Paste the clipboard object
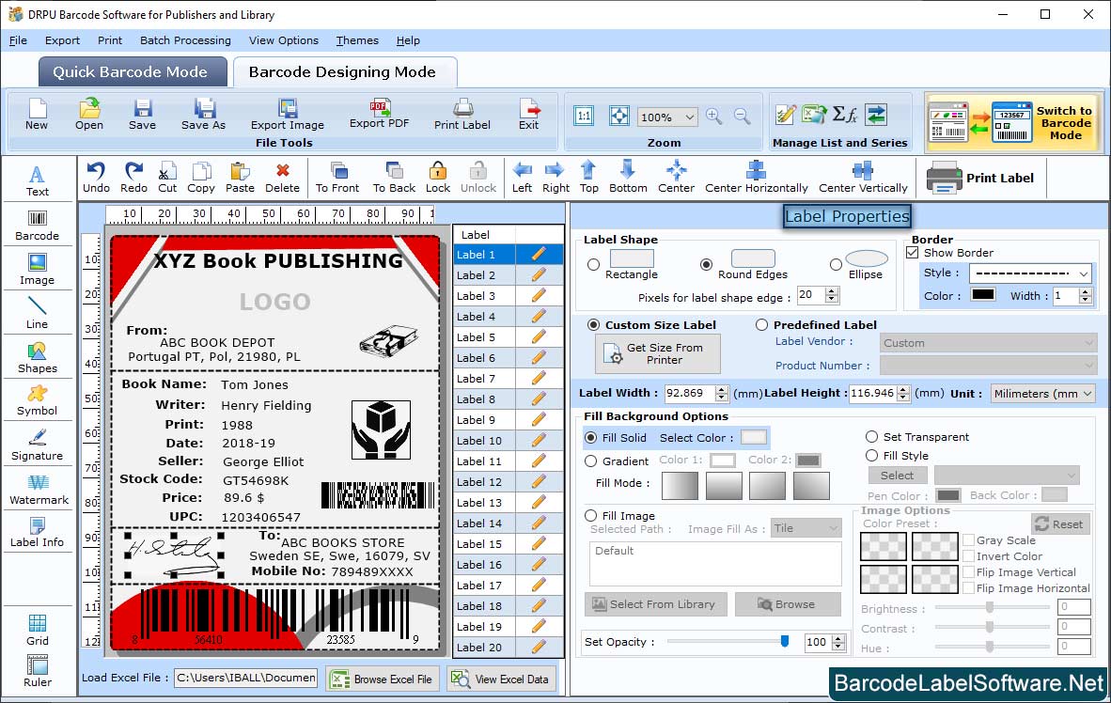1111x703 pixels. (x=241, y=178)
